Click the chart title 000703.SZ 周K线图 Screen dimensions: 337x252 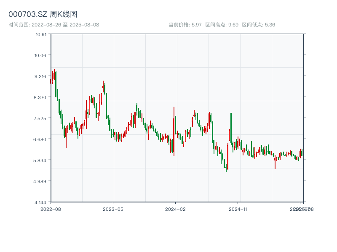[x=43, y=14]
